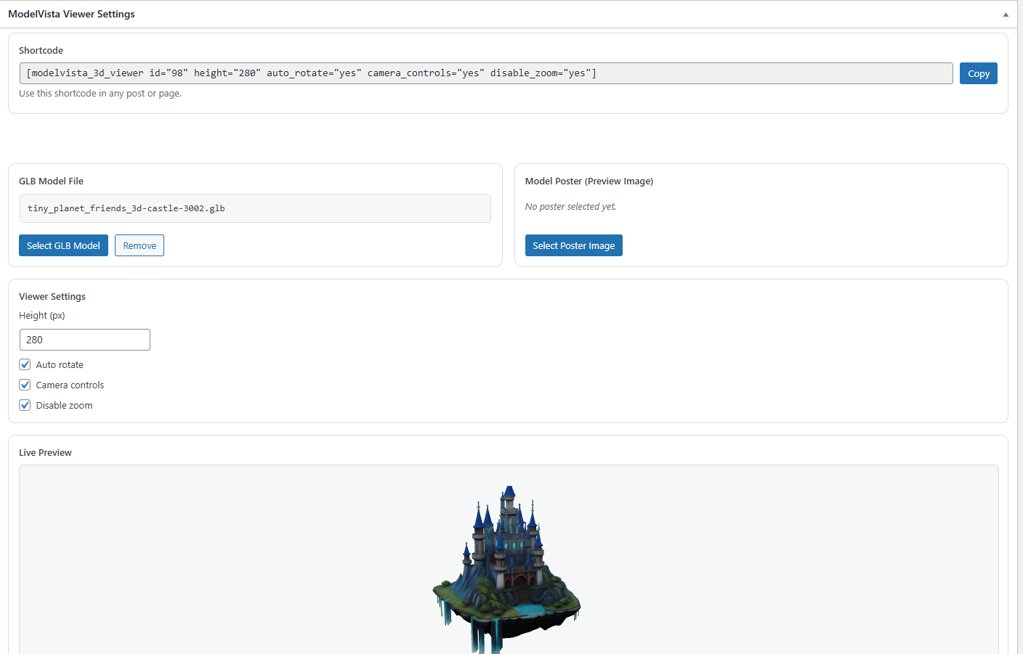1023x654 pixels.
Task: Click the Model Poster (Preview Image) heading
Action: 589,181
